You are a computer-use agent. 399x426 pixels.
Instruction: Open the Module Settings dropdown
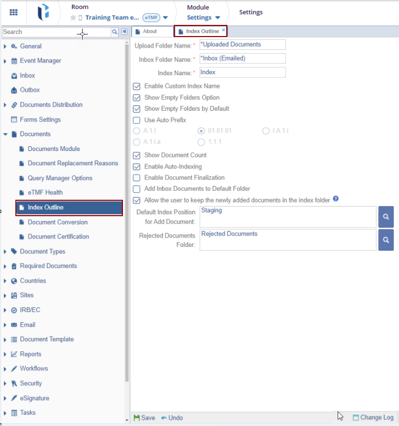pos(203,17)
